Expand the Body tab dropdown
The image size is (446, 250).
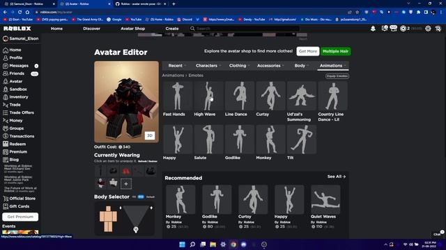(302, 65)
